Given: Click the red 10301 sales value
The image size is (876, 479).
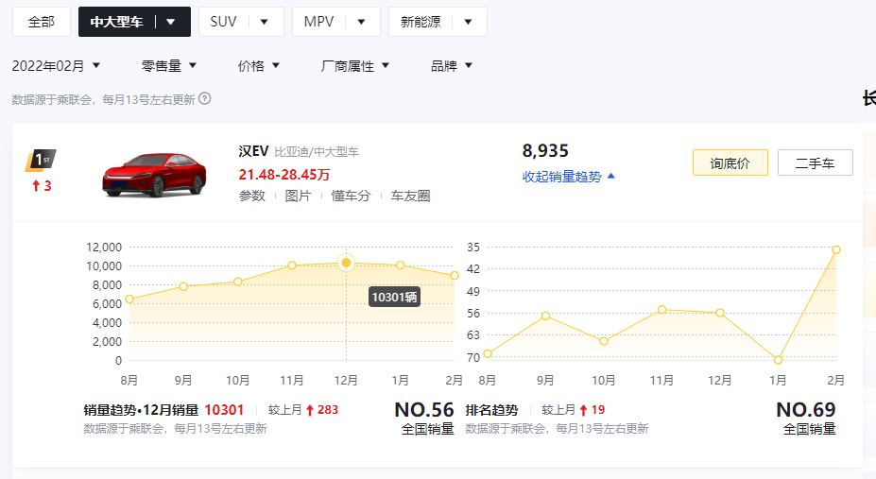Looking at the screenshot, I should pos(224,410).
